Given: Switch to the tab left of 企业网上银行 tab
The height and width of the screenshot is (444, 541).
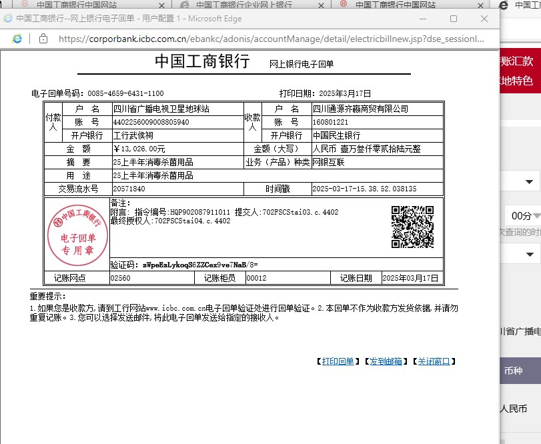Looking at the screenshot, I should point(77,5).
